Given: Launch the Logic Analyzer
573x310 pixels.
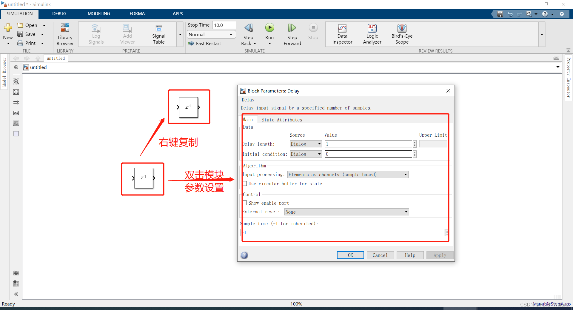Looking at the screenshot, I should pos(372,34).
